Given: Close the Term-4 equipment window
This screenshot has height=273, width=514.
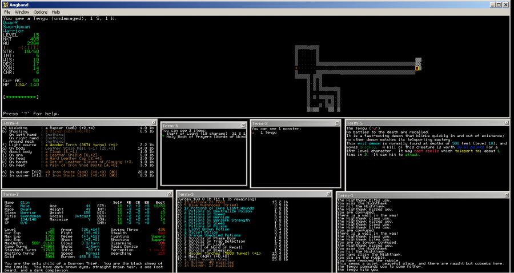Looking at the screenshot, I should [154, 123].
